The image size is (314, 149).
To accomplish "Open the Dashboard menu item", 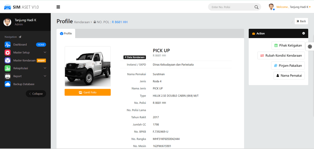I will coord(25,45).
